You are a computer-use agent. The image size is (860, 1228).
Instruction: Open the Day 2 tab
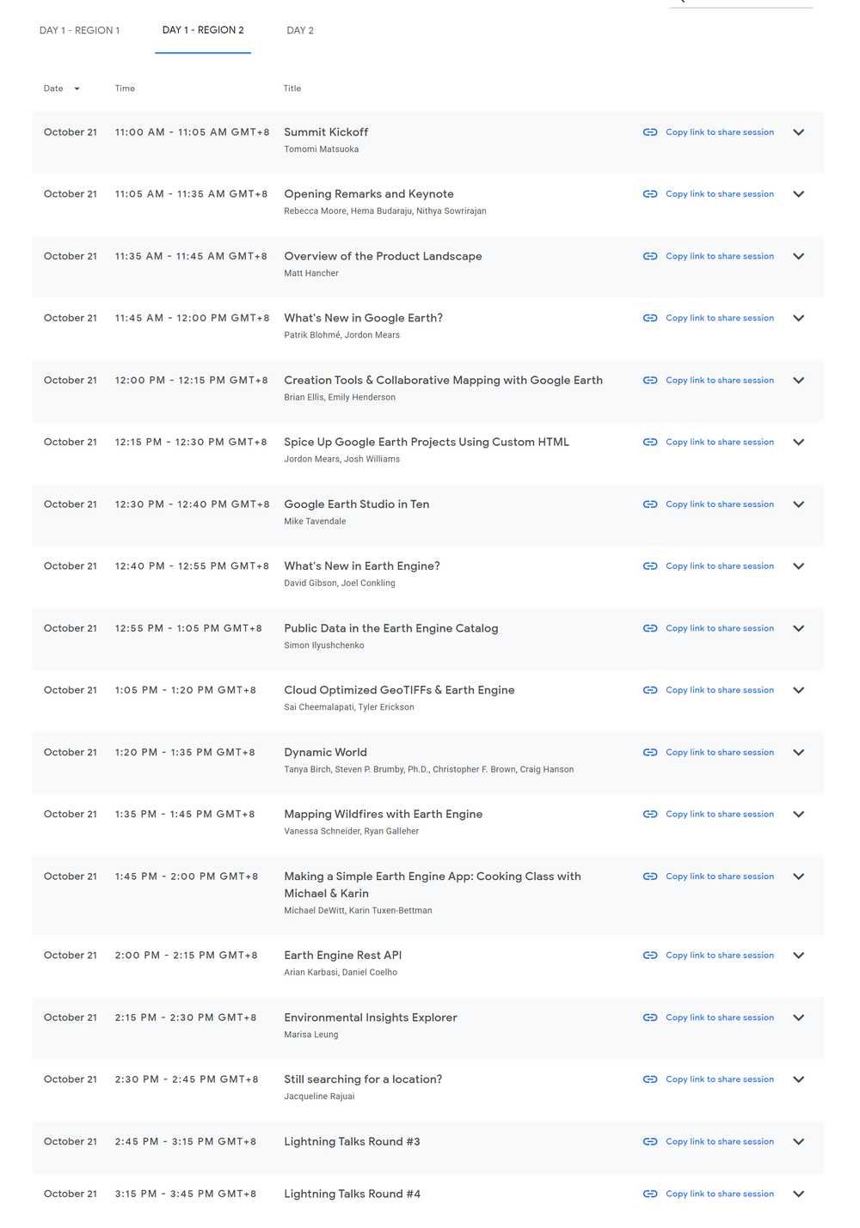click(x=300, y=30)
